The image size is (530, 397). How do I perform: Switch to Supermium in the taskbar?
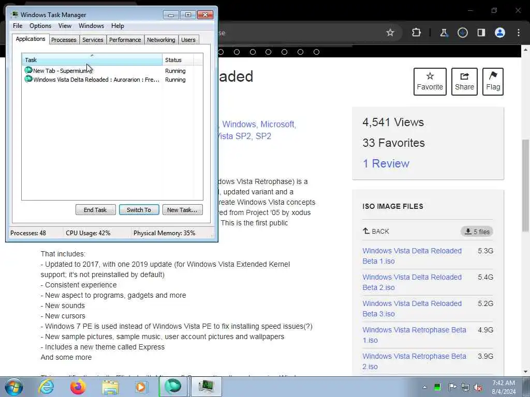coord(173,387)
